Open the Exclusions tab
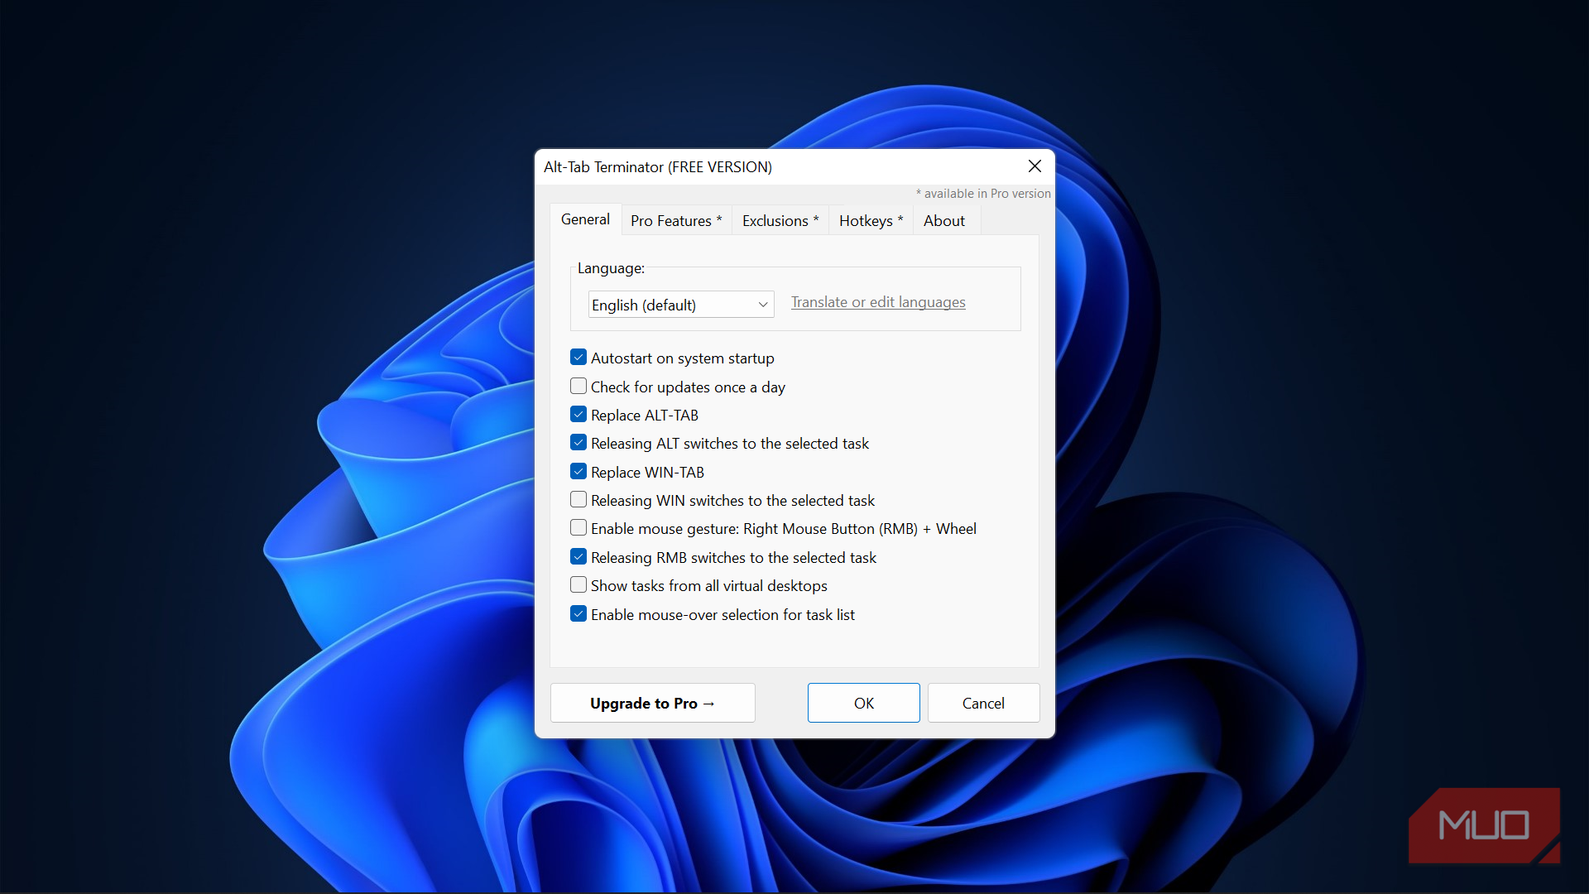1589x894 pixels. [780, 221]
